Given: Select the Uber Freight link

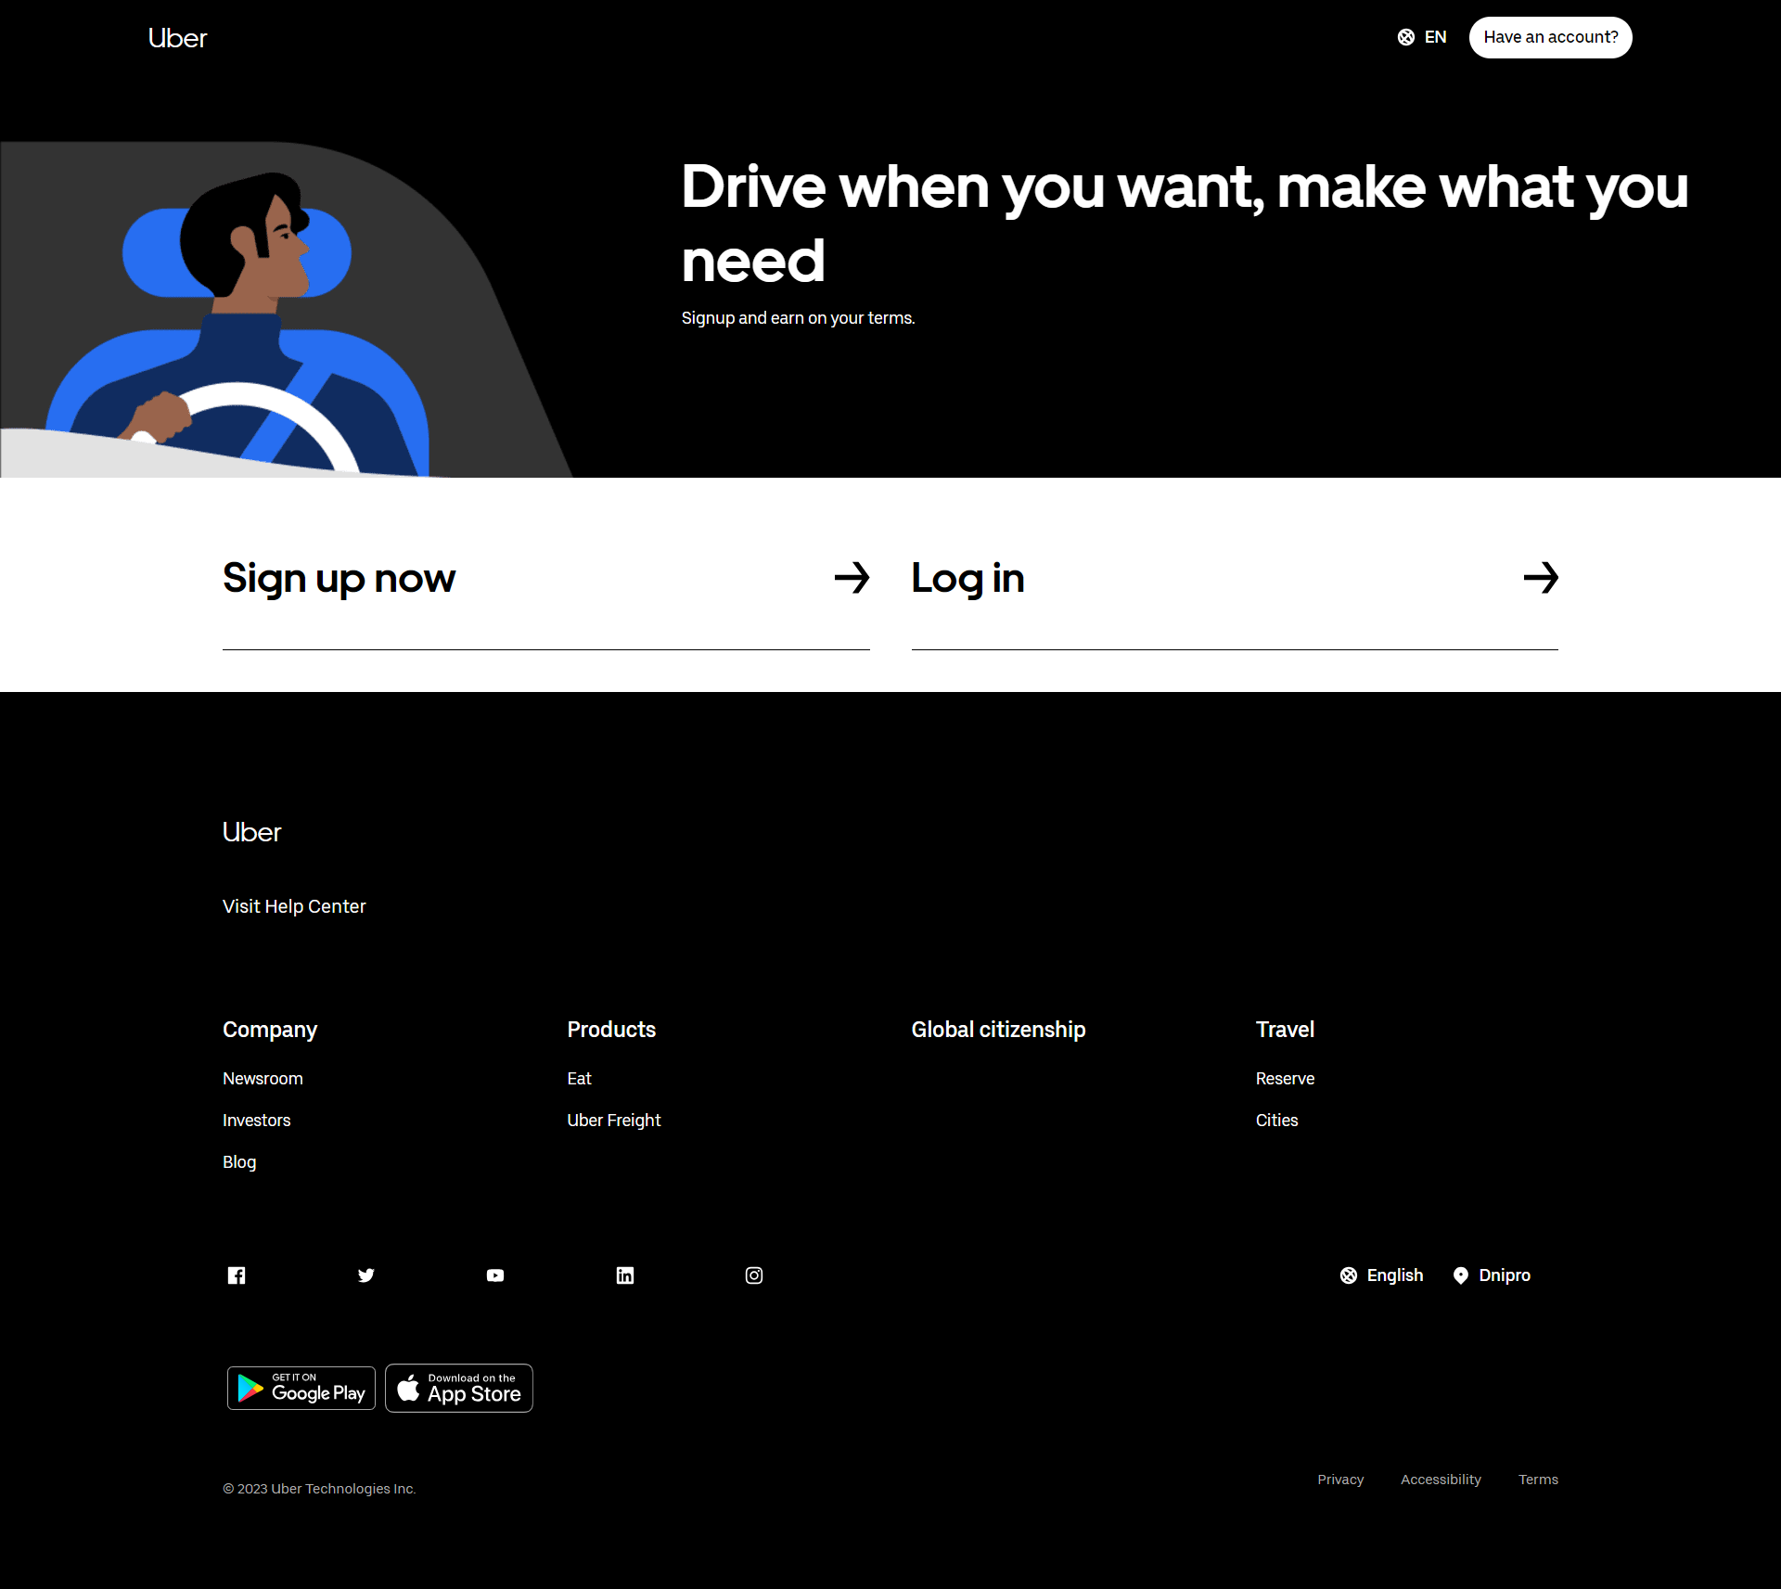Looking at the screenshot, I should pos(613,1120).
